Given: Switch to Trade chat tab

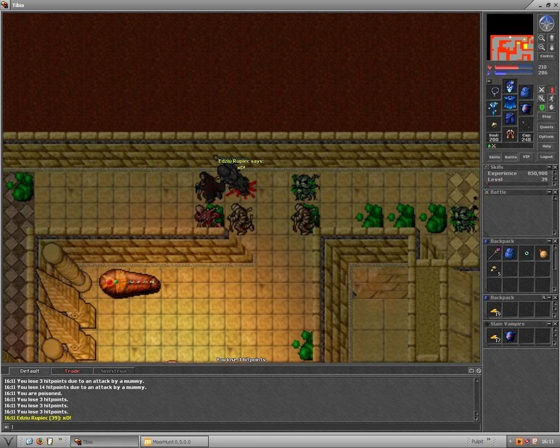Looking at the screenshot, I should (72, 371).
